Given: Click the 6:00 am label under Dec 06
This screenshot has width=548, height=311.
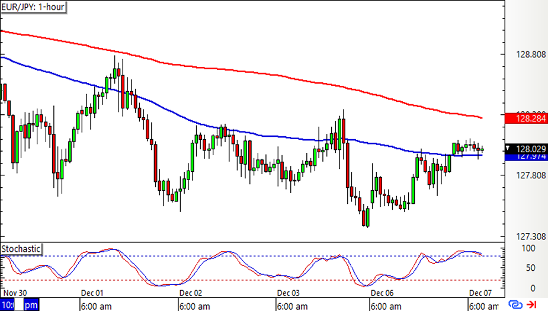Looking at the screenshot, I should pyautogui.click(x=386, y=306).
